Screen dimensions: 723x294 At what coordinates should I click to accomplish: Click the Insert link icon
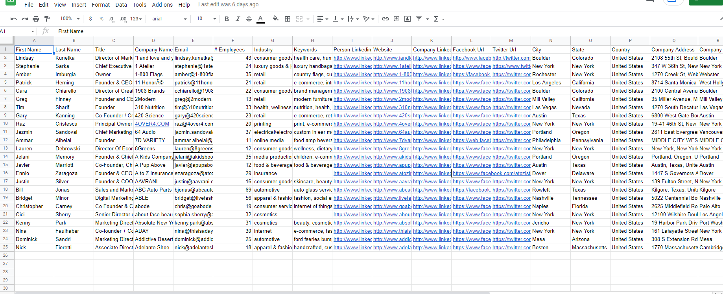point(385,19)
